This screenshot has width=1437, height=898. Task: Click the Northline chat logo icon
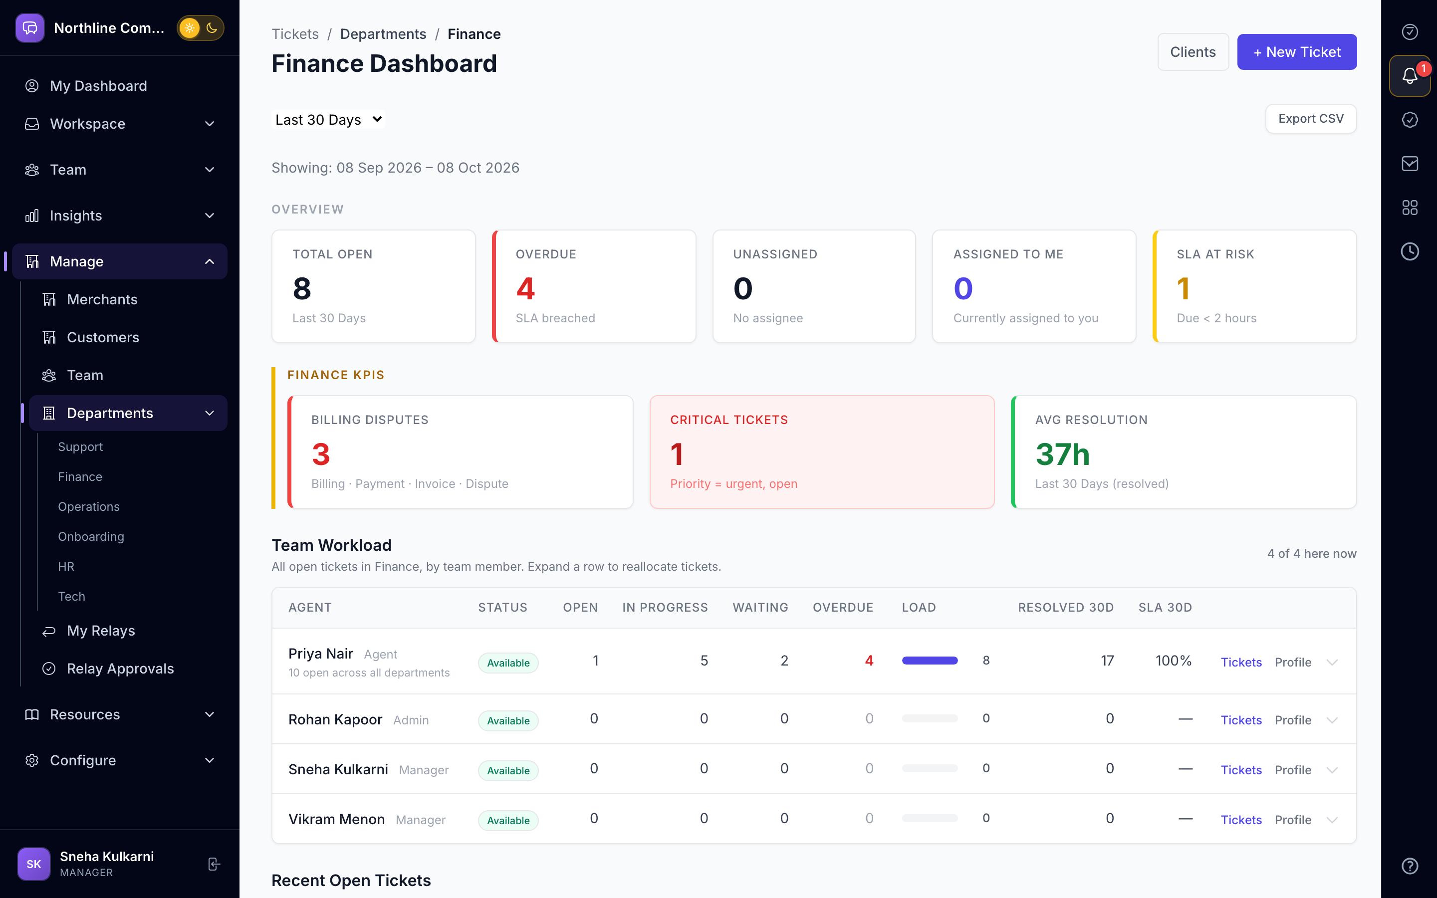30,28
